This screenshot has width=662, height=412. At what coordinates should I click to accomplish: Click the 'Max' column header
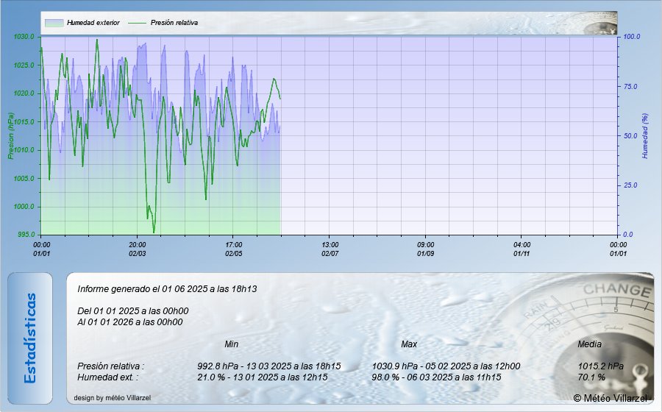(x=409, y=344)
